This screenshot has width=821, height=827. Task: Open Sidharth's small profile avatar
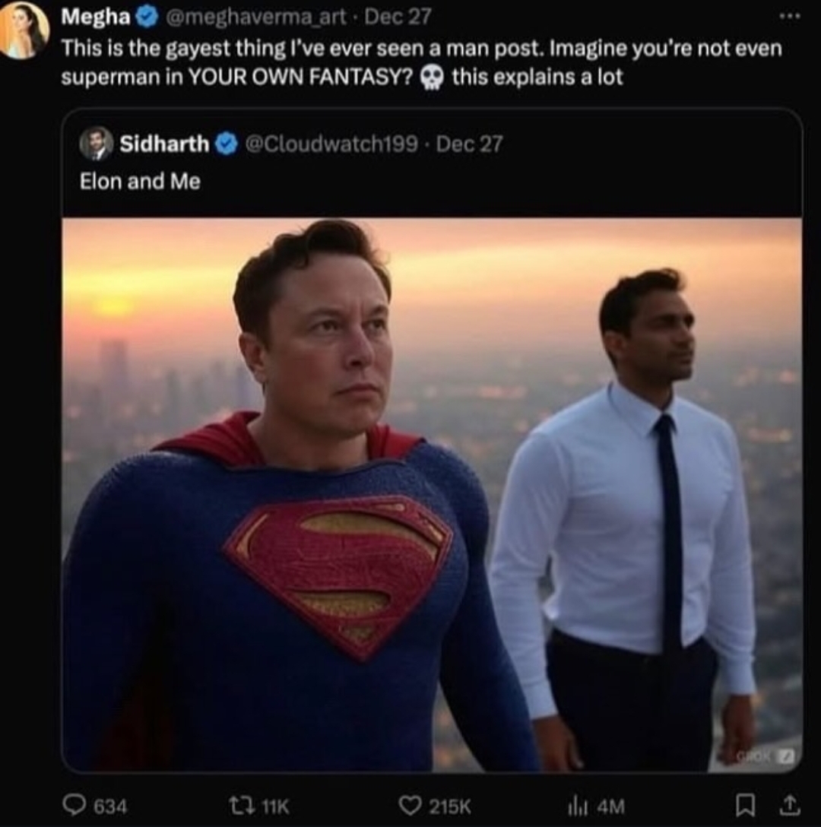pyautogui.click(x=96, y=143)
